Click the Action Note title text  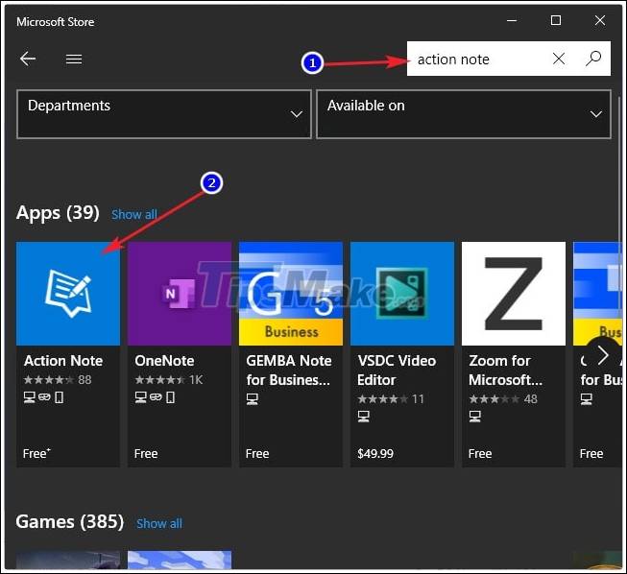(63, 361)
